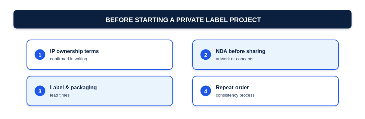Viewport: 365px width, 119px height.
Task: Click the 'artwork or concepts' subtitle
Action: [x=234, y=59]
